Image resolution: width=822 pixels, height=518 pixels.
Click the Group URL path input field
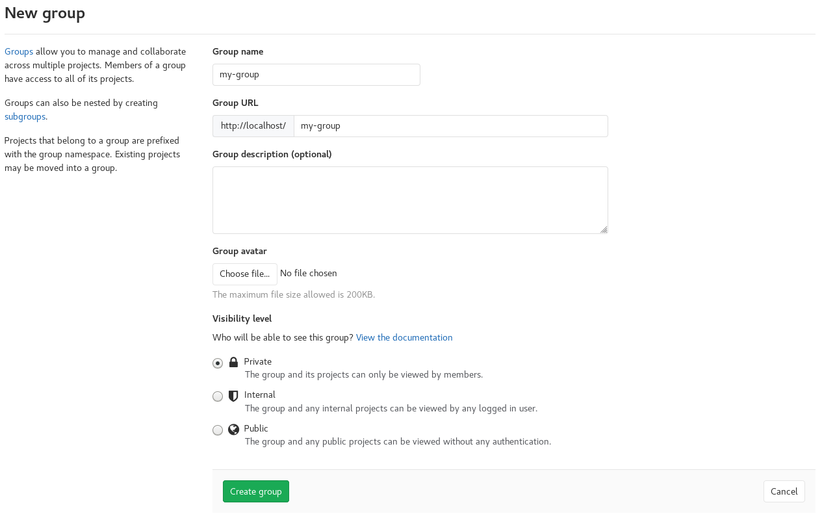tap(450, 126)
